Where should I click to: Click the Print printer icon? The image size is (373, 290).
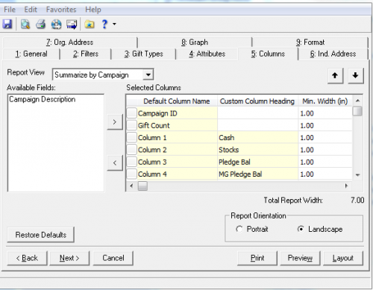(x=40, y=24)
